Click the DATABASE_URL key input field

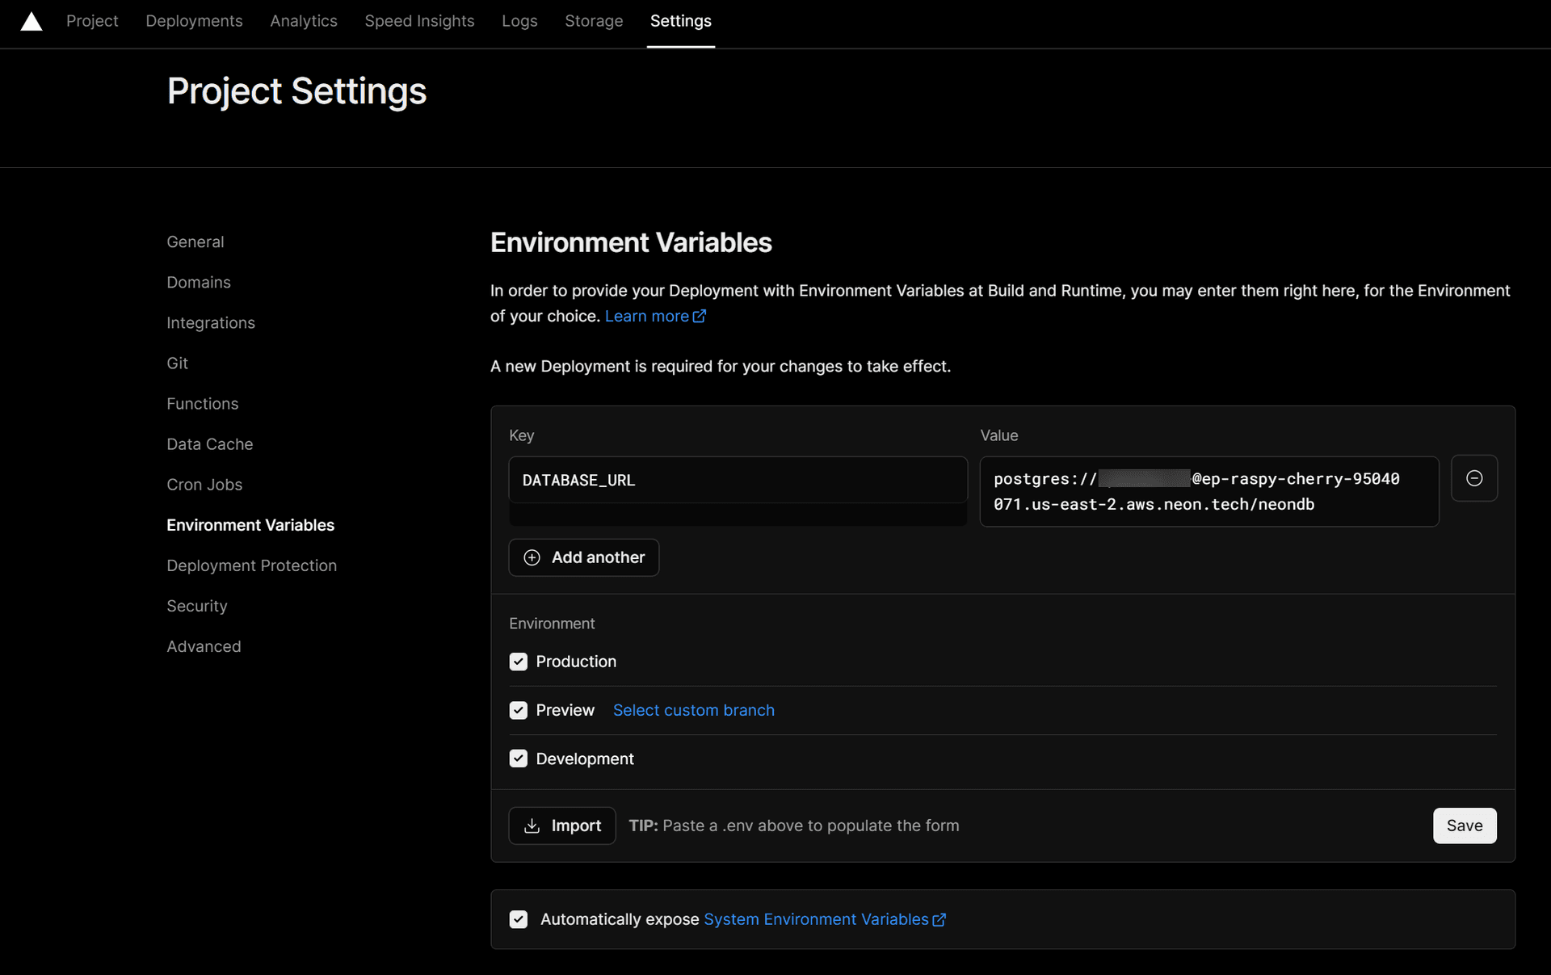[x=738, y=480]
